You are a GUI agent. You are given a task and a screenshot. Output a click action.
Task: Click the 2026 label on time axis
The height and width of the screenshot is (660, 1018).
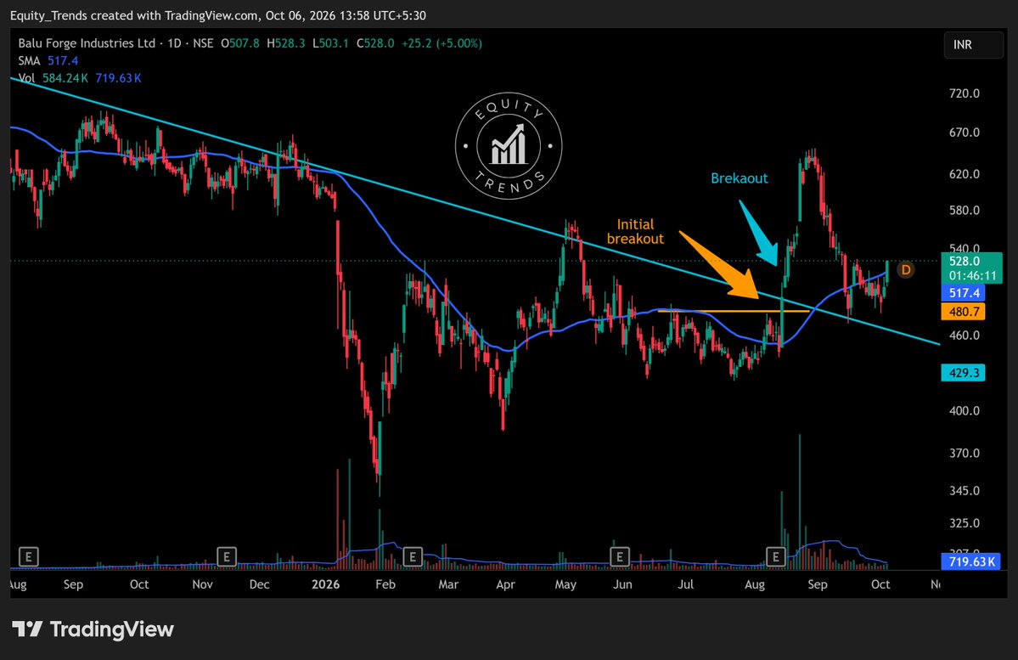325,584
